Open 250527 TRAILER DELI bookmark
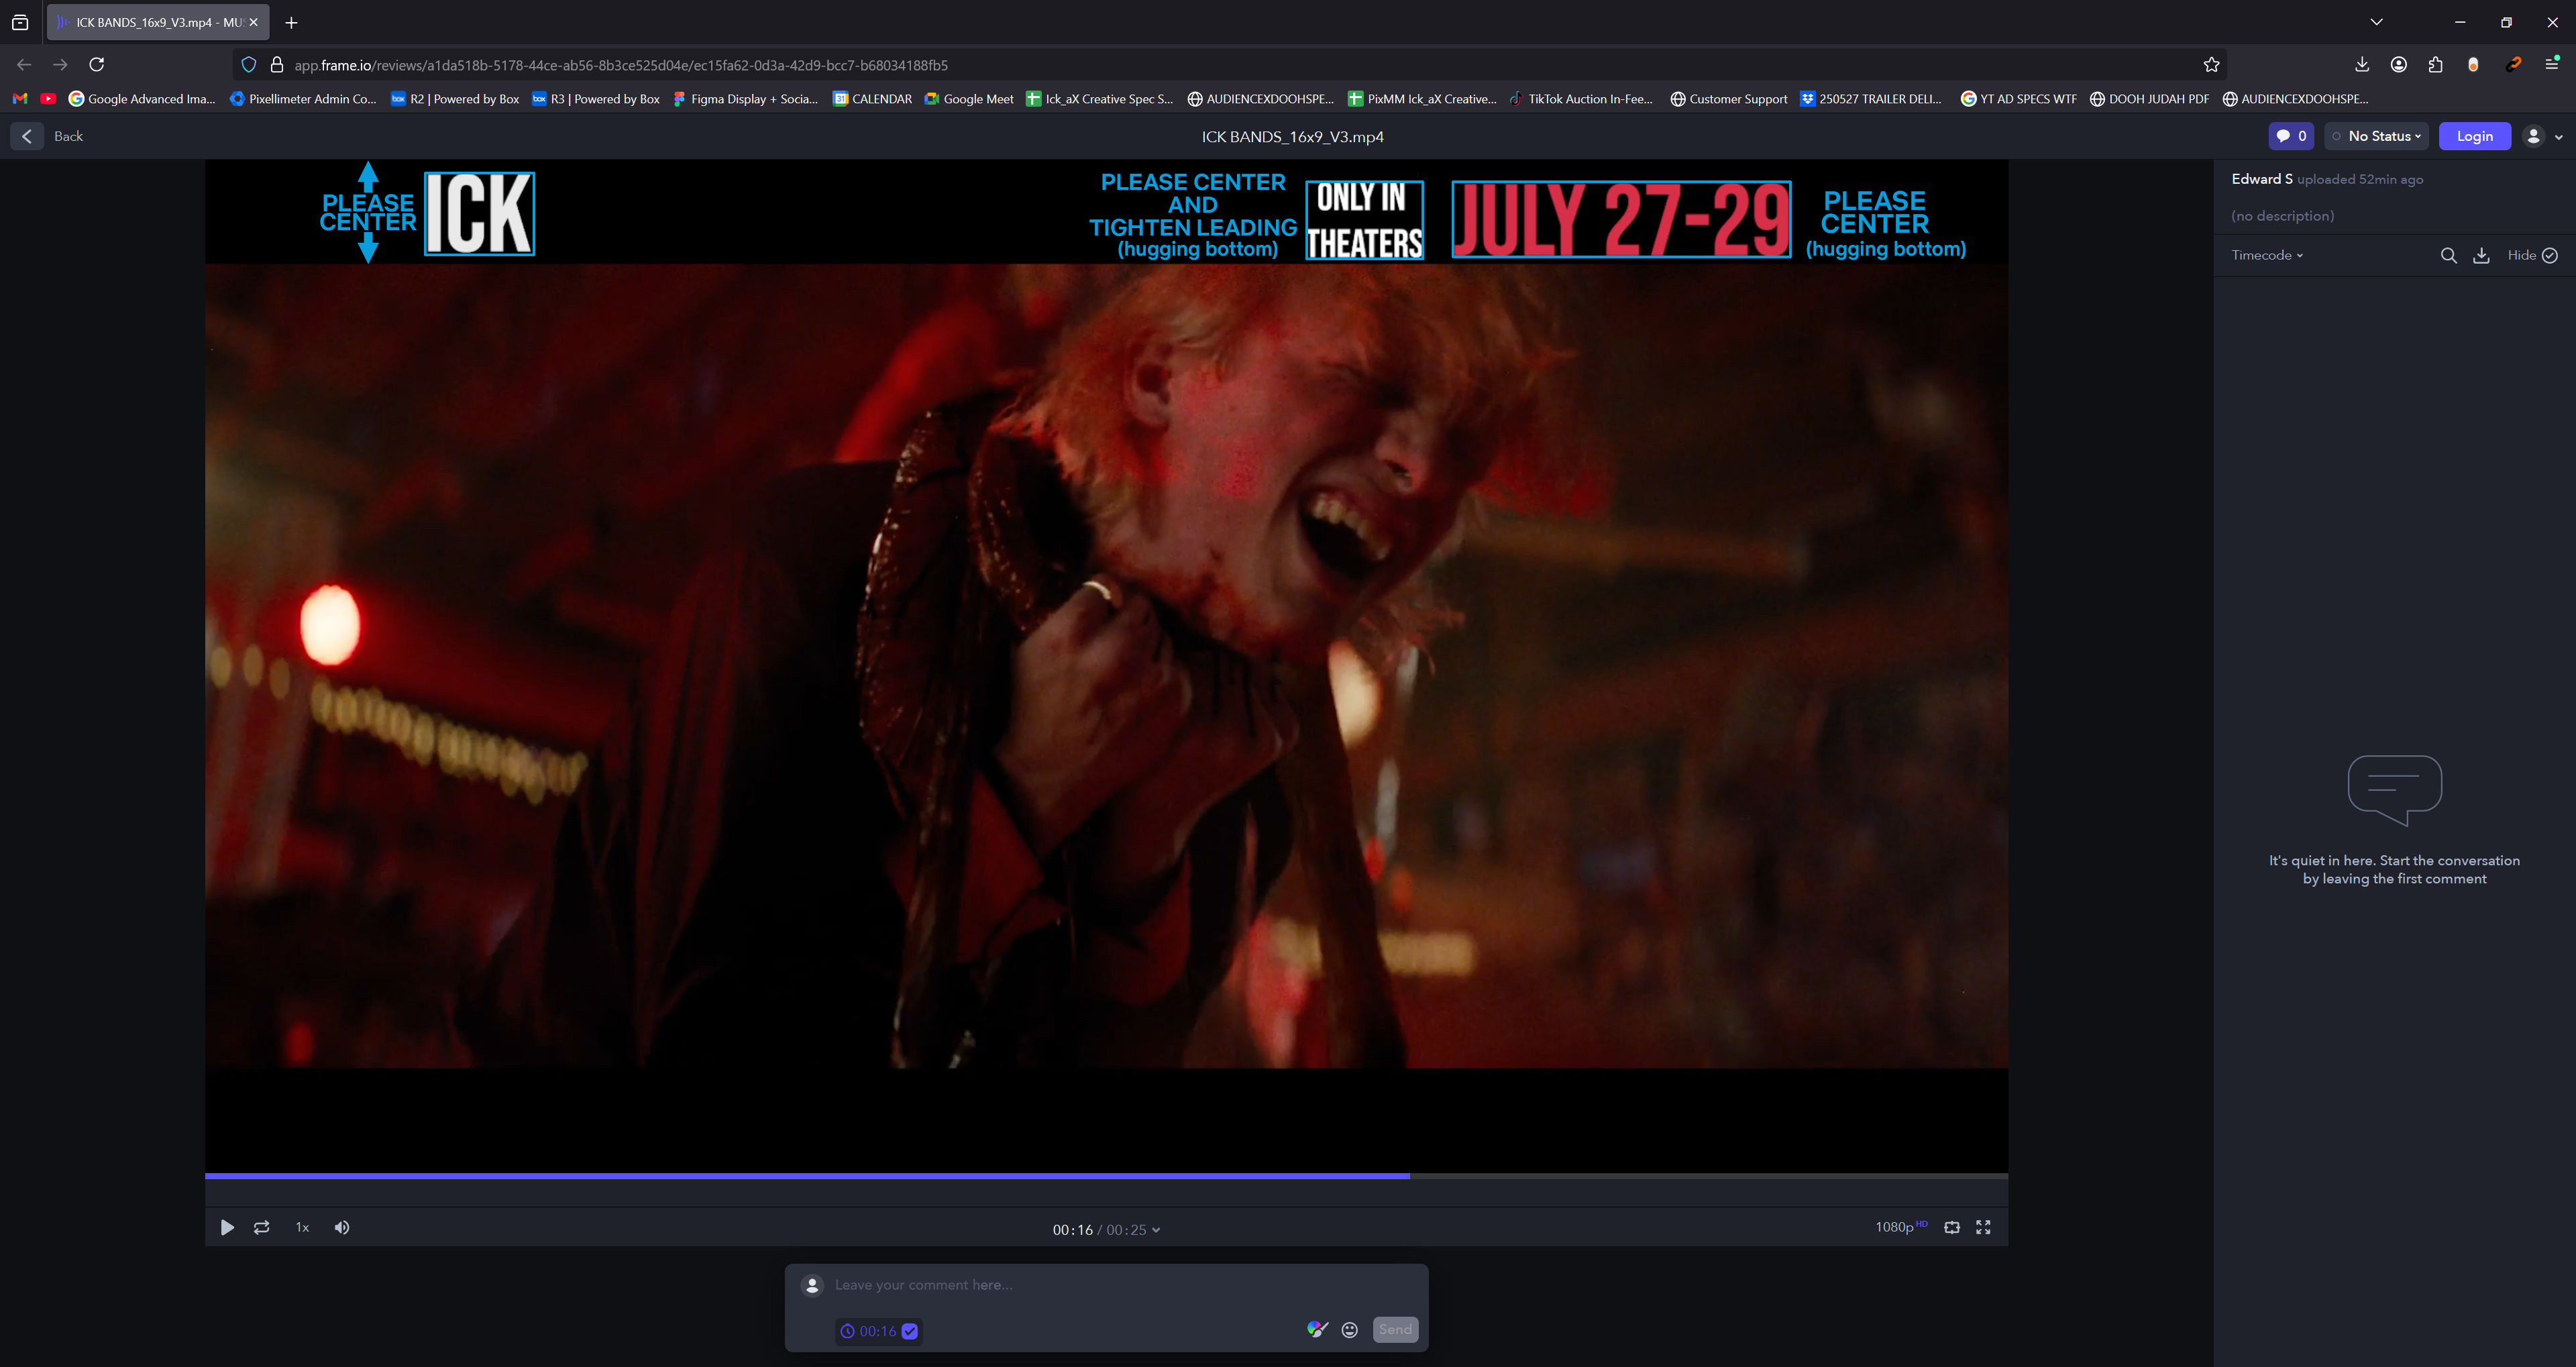This screenshot has height=1367, width=2576. (1871, 99)
